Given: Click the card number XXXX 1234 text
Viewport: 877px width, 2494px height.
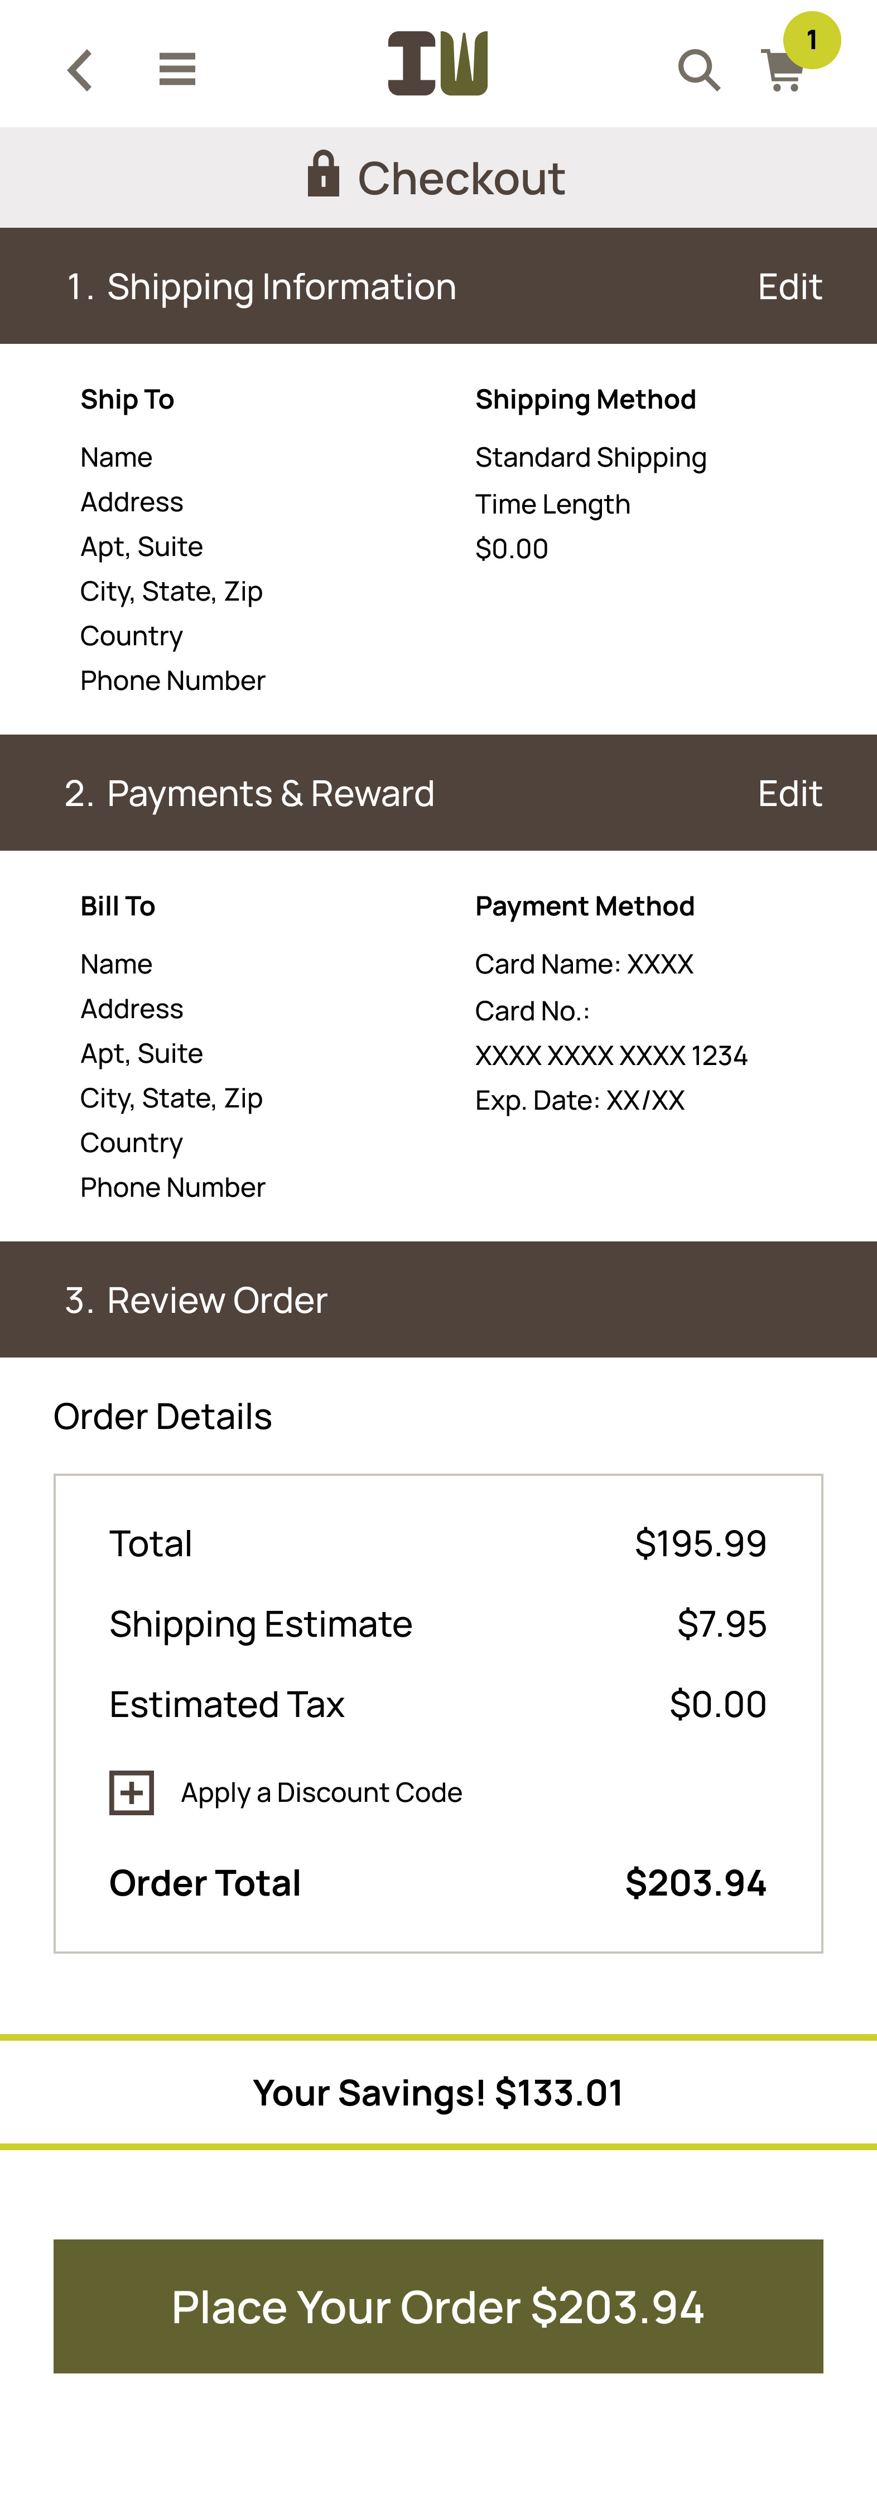Looking at the screenshot, I should pos(611,1056).
